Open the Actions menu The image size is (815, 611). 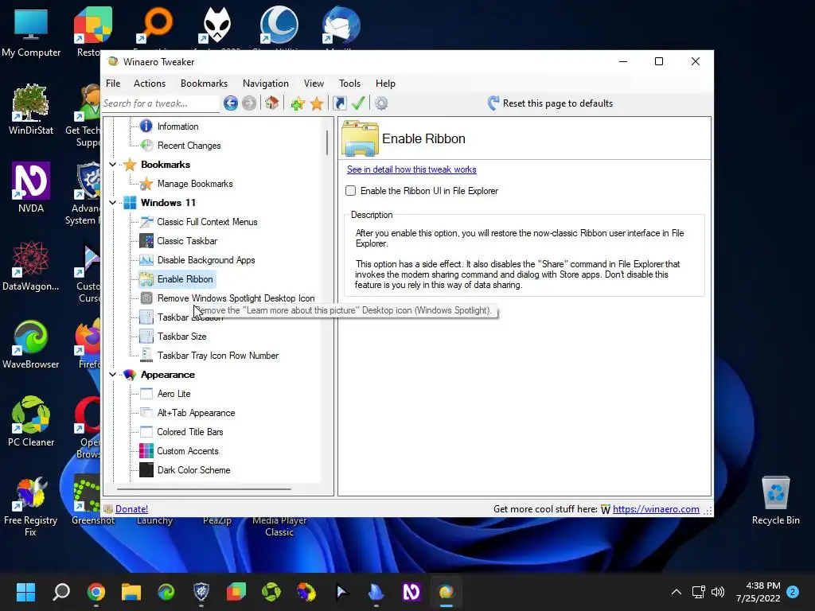click(x=150, y=83)
